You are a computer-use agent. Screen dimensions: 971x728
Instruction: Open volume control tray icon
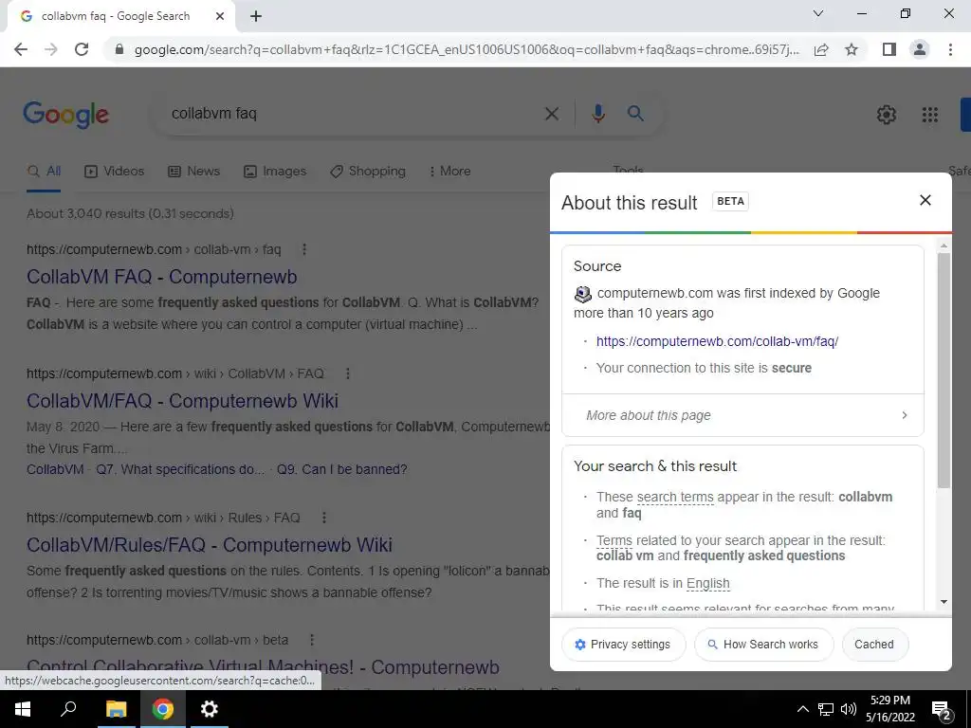point(849,709)
